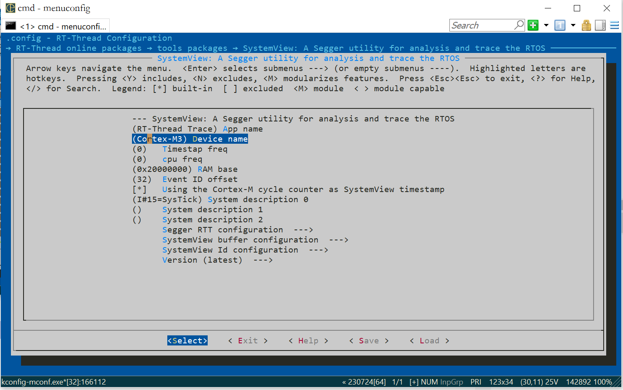
Task: Click the SystemView menu title line
Action: coord(293,119)
